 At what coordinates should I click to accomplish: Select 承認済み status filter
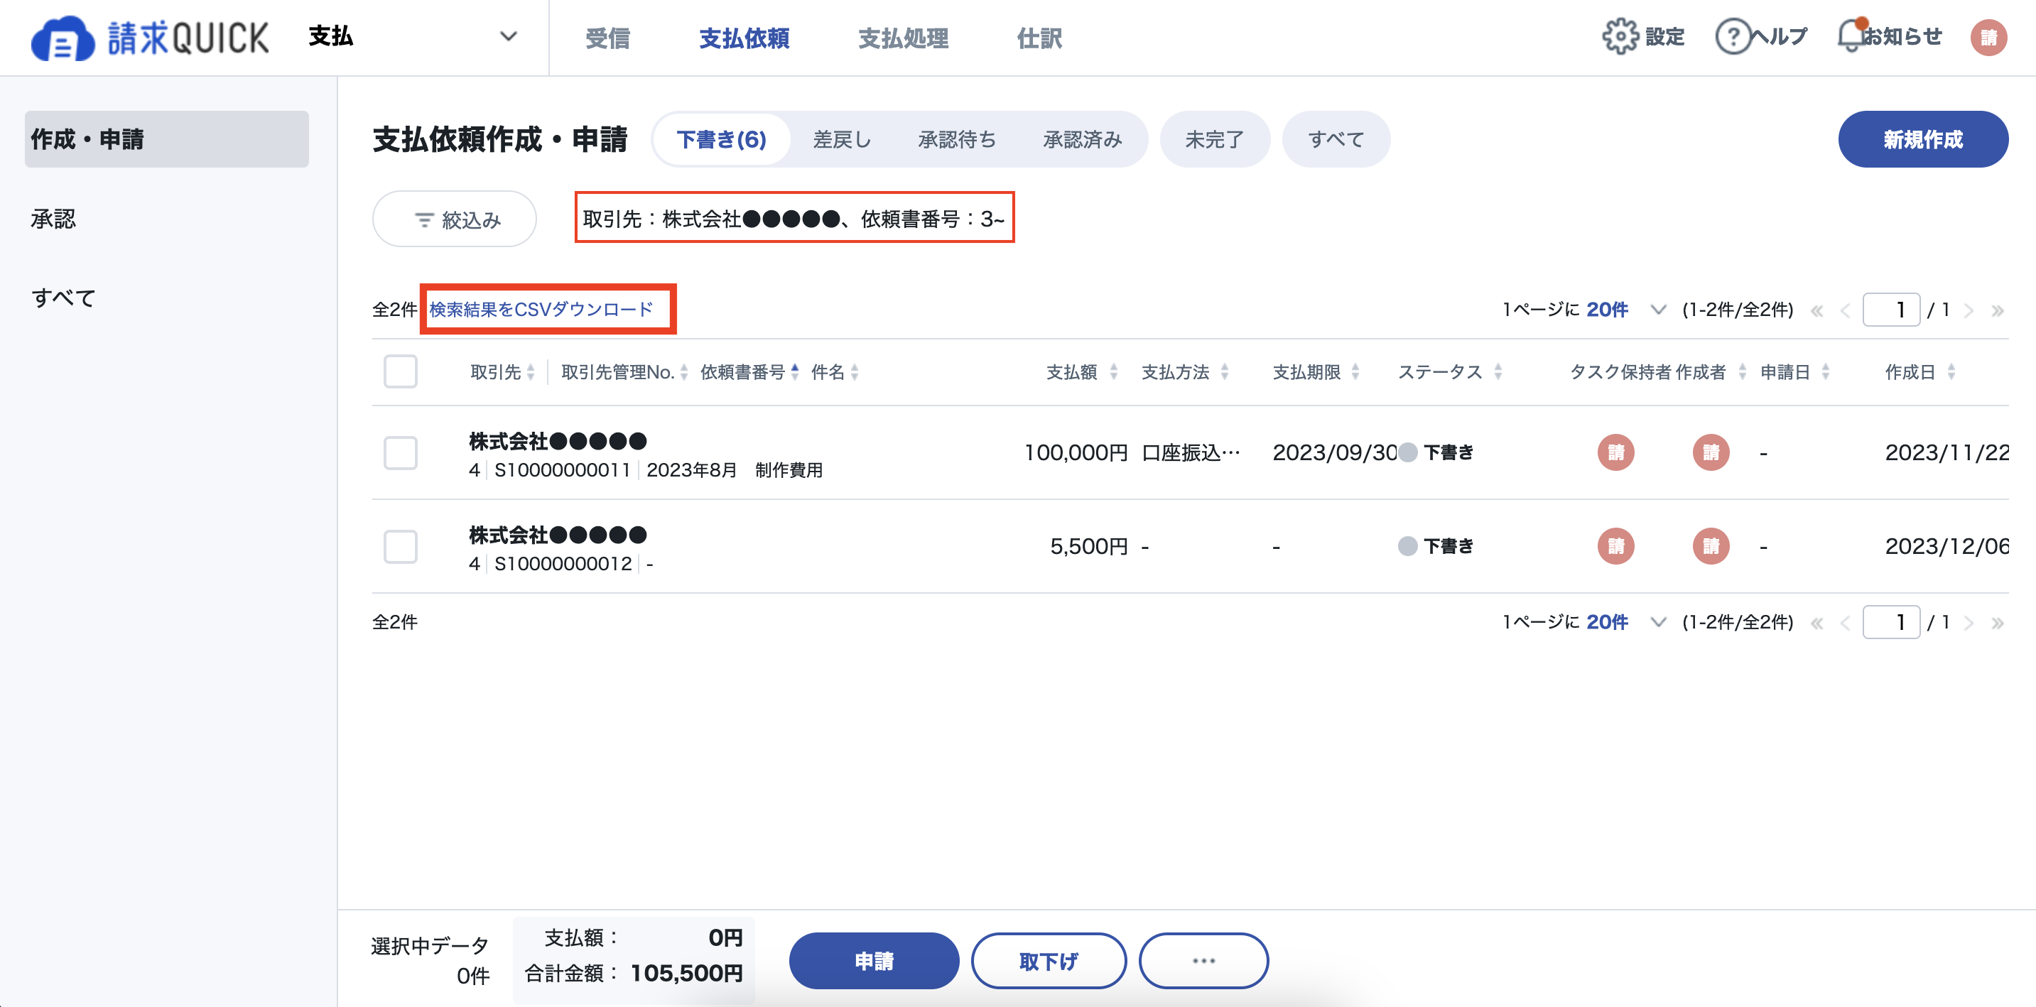click(1082, 139)
